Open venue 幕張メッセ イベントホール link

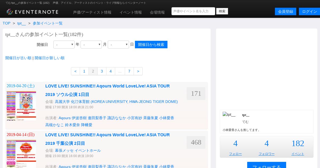point(78,150)
